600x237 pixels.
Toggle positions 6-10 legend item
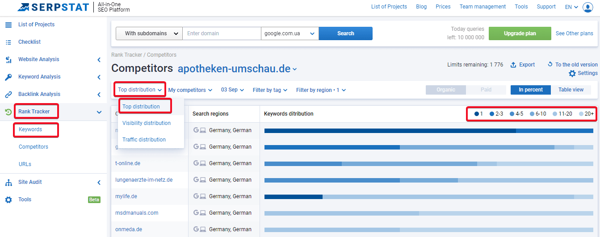pos(538,114)
